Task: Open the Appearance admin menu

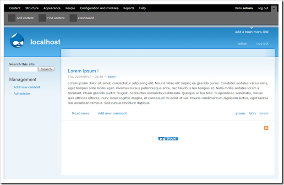Action: tap(52, 8)
